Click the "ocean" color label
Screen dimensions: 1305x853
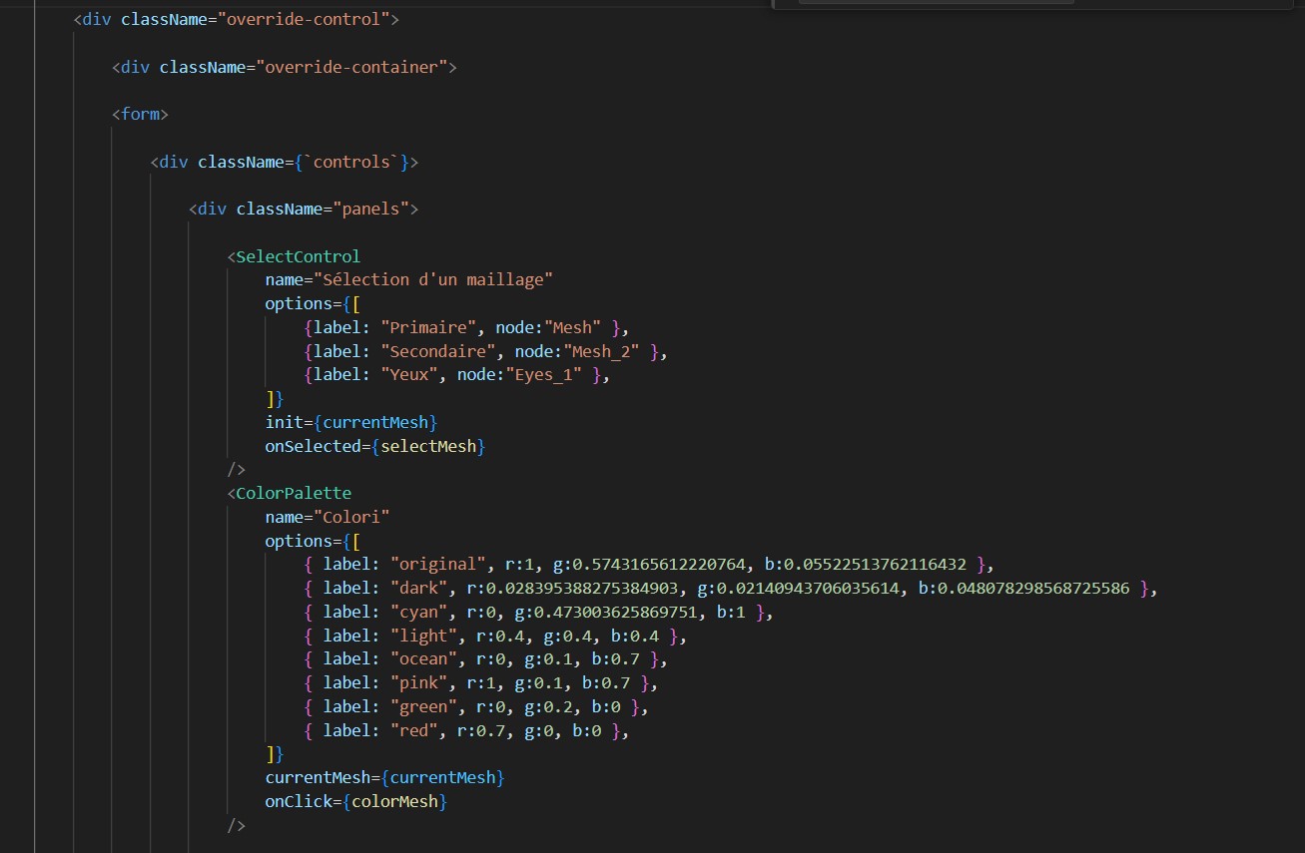coord(428,659)
